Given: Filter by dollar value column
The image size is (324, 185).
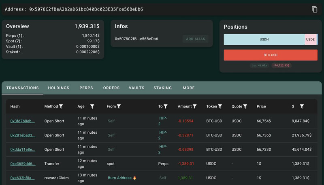Looking at the screenshot, I should [302, 107].
